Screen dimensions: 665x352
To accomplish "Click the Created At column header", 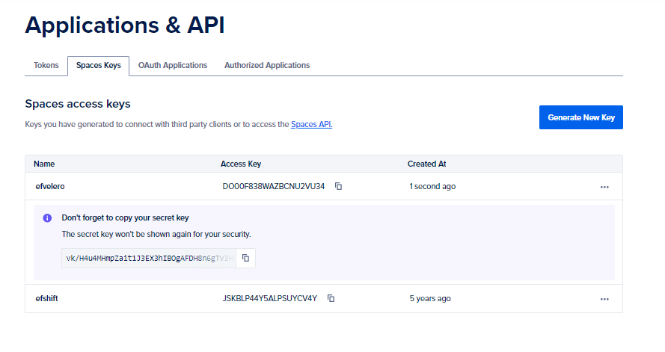I will (426, 164).
